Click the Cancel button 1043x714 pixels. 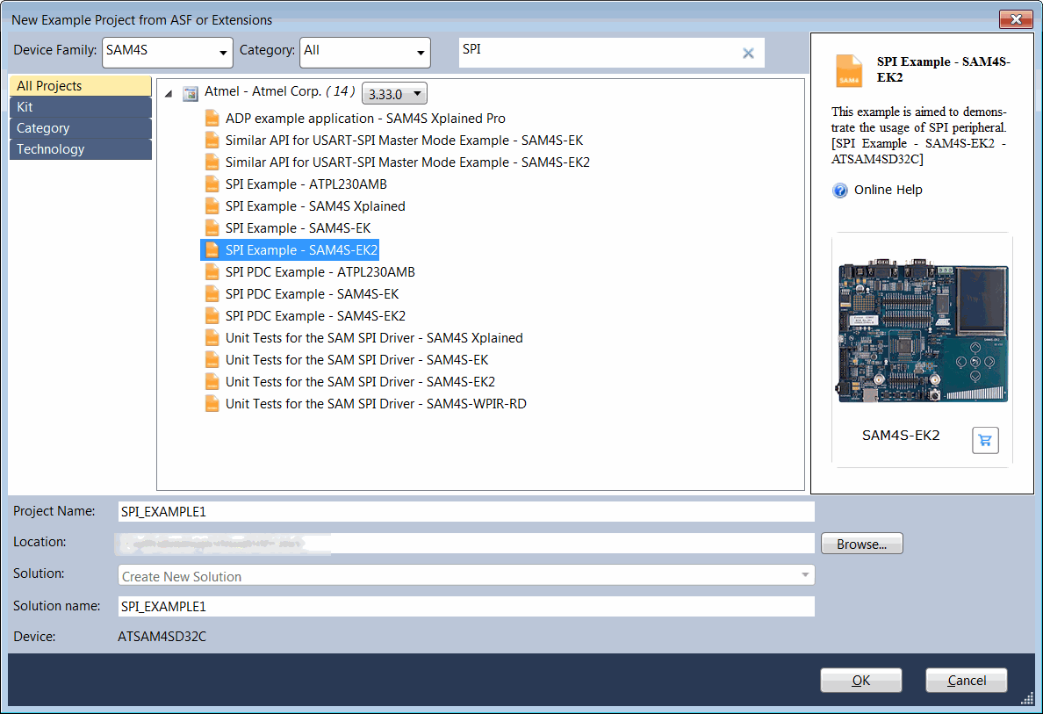point(967,680)
